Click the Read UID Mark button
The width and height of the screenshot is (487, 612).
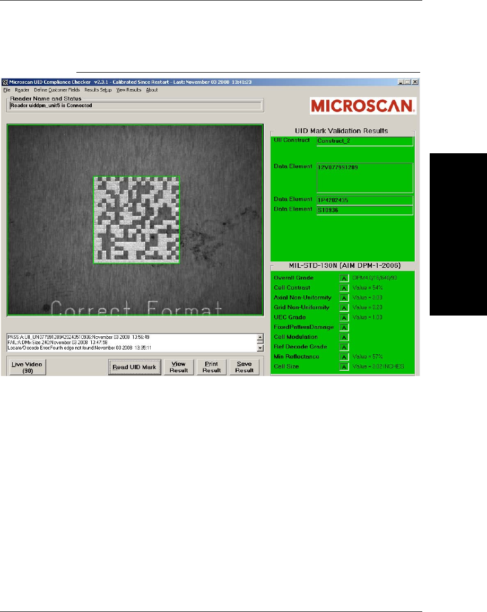(x=134, y=368)
